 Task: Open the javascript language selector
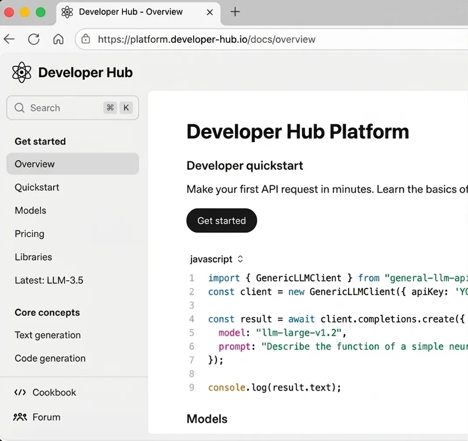pos(217,259)
